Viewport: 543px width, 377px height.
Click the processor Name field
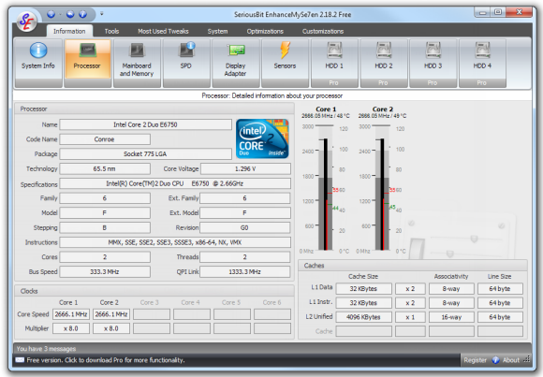click(145, 124)
